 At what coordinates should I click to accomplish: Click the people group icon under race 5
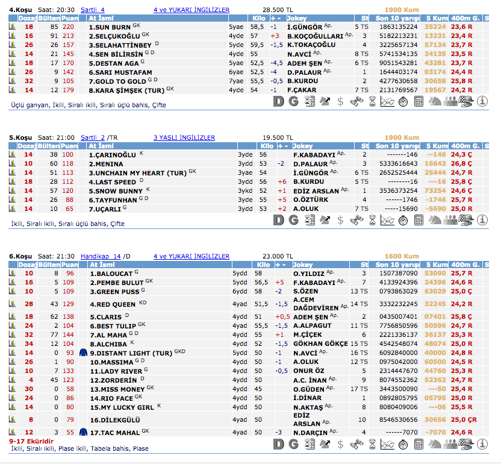[x=450, y=220]
